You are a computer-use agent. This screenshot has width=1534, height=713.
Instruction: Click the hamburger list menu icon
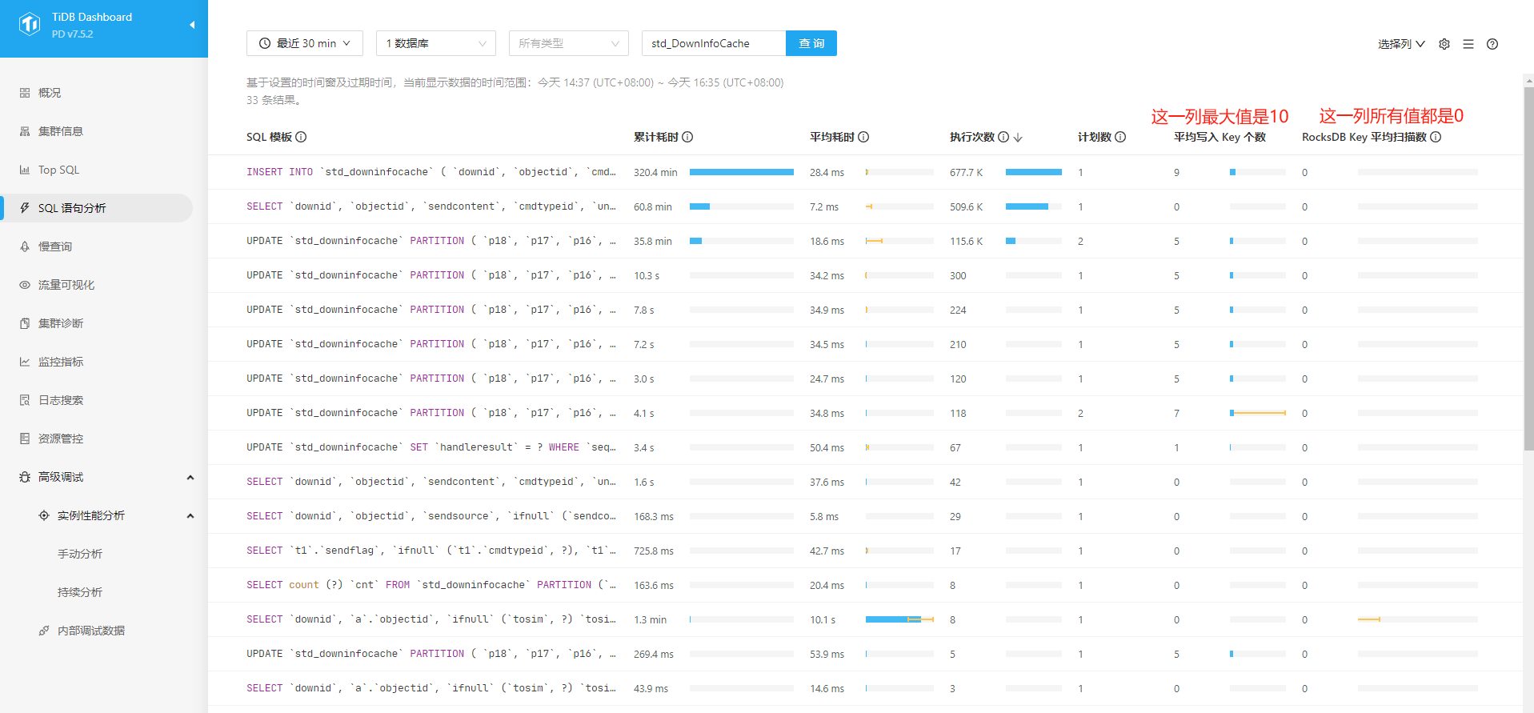click(x=1468, y=44)
